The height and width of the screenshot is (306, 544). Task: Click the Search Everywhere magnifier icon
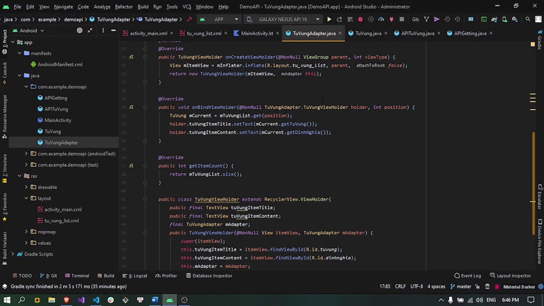(528, 19)
